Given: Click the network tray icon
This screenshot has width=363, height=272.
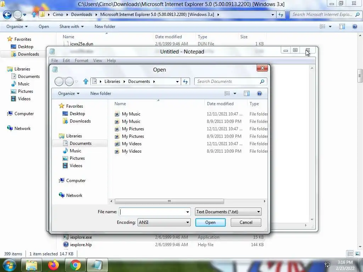Looking at the screenshot, I should (327, 265).
